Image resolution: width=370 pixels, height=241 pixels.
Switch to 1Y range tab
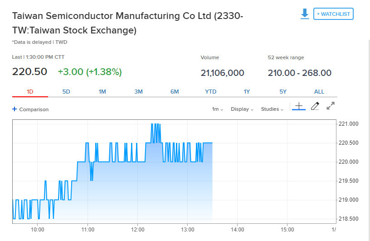coord(247,91)
